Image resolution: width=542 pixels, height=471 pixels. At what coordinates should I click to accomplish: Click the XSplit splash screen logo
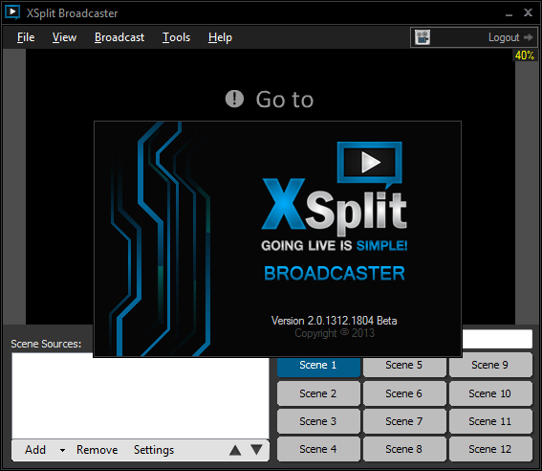pyautogui.click(x=334, y=190)
